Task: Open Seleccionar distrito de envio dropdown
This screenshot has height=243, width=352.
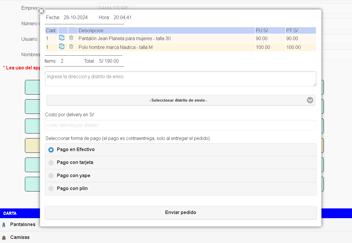Action: 178,100
